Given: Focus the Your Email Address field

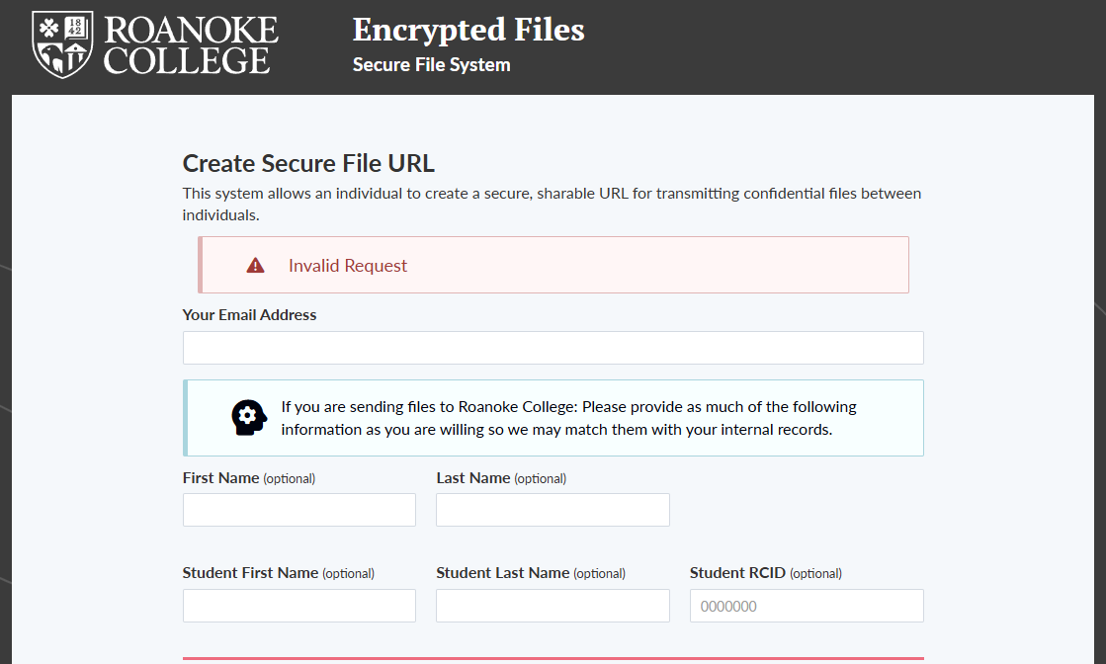Looking at the screenshot, I should pos(553,348).
